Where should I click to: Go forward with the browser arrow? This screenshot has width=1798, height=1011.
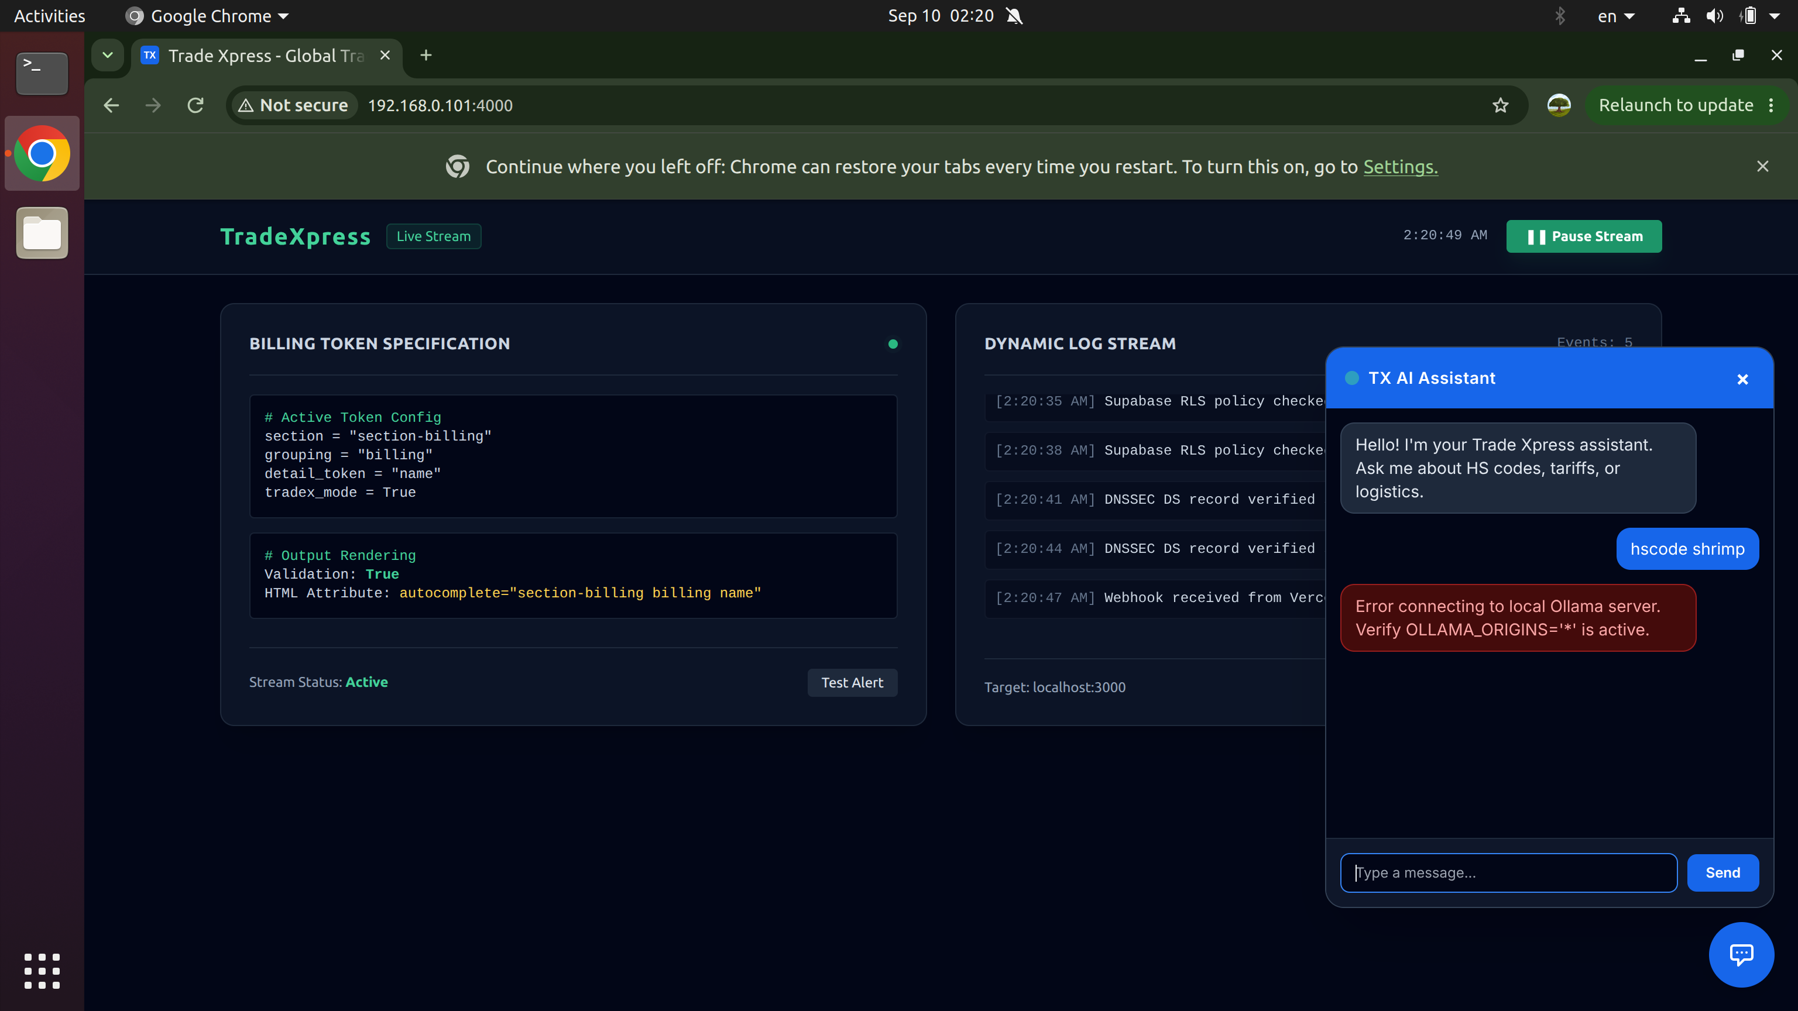(x=153, y=105)
